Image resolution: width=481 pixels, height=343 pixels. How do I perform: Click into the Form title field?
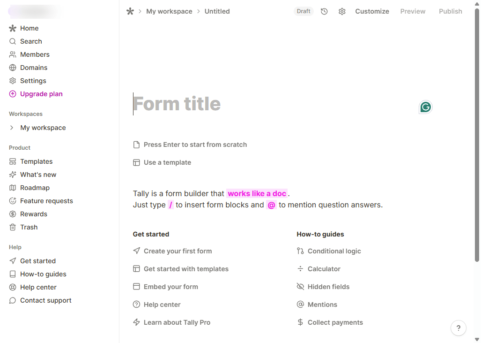coord(177,104)
